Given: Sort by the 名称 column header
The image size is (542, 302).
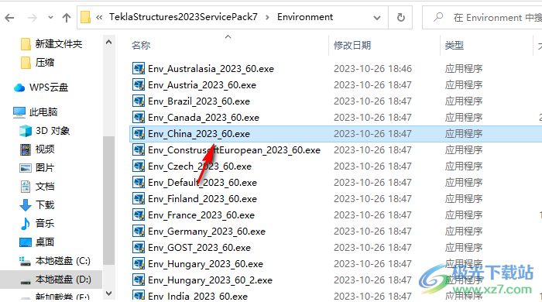Looking at the screenshot, I should (x=141, y=45).
